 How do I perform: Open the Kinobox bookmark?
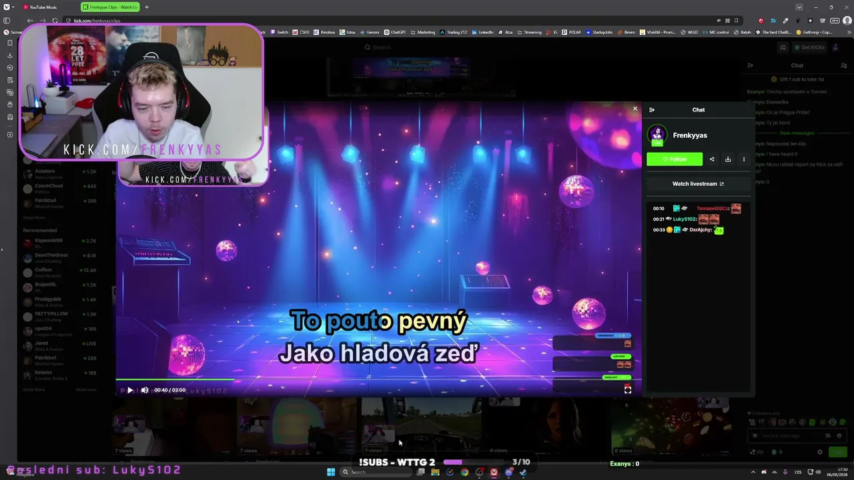[326, 32]
